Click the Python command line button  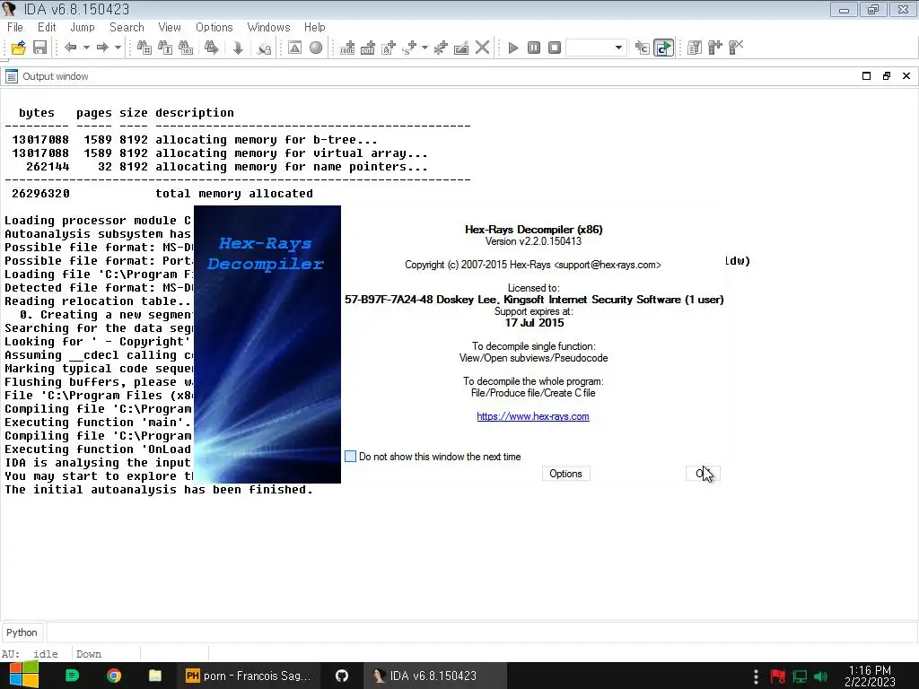[x=22, y=632]
